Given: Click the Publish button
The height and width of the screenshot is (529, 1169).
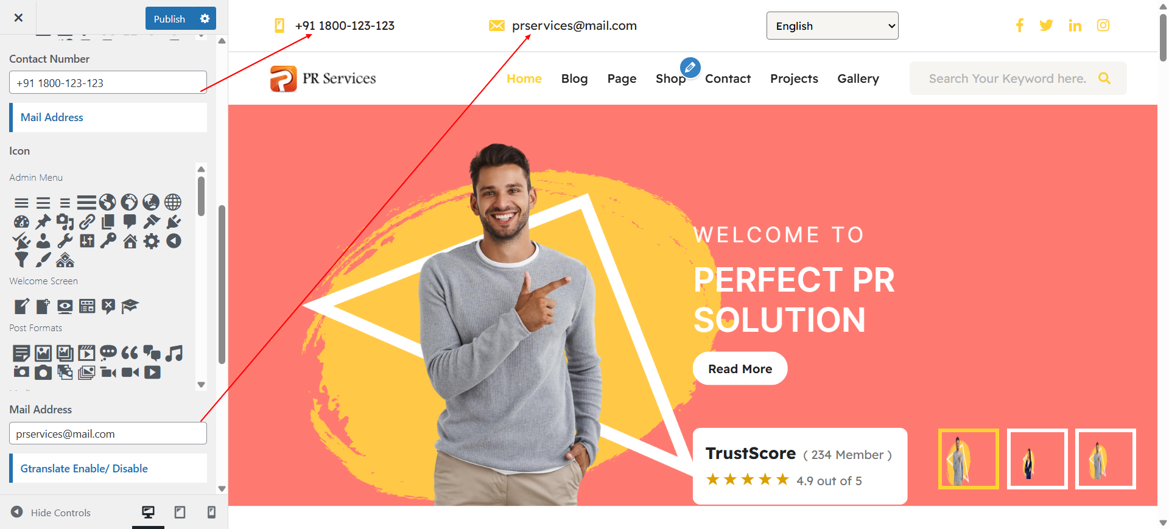Looking at the screenshot, I should click(169, 19).
